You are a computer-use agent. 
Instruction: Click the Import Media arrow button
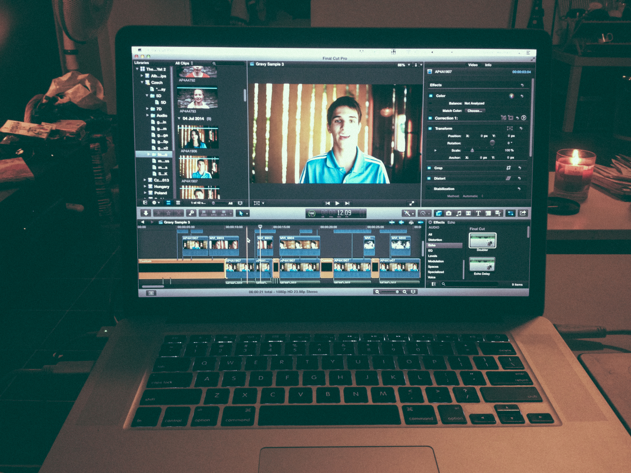pyautogui.click(x=146, y=213)
